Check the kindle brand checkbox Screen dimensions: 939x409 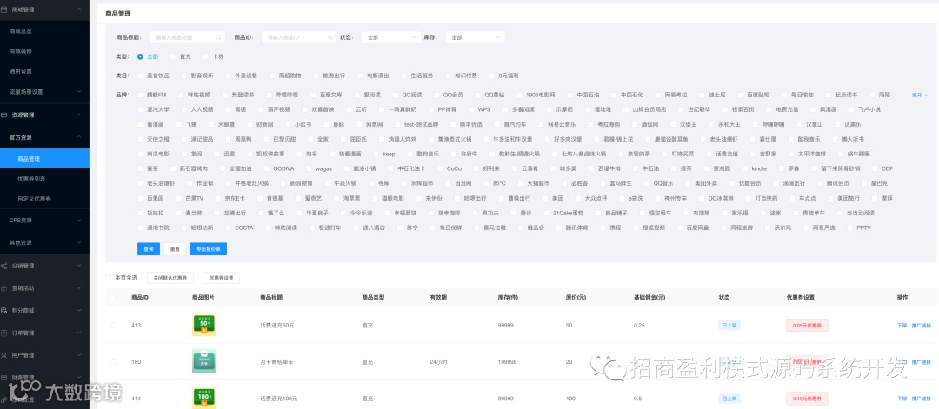click(744, 168)
